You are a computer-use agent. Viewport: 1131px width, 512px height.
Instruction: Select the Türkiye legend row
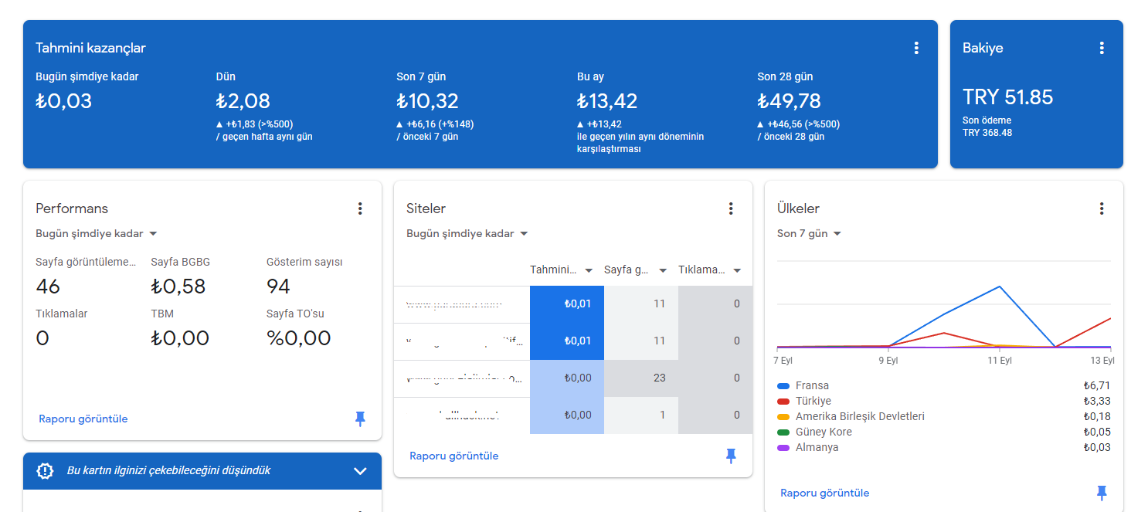(944, 402)
